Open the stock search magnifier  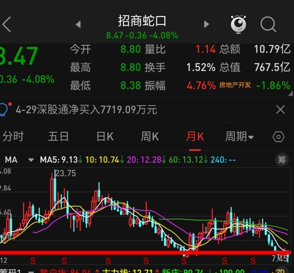[x=268, y=24]
